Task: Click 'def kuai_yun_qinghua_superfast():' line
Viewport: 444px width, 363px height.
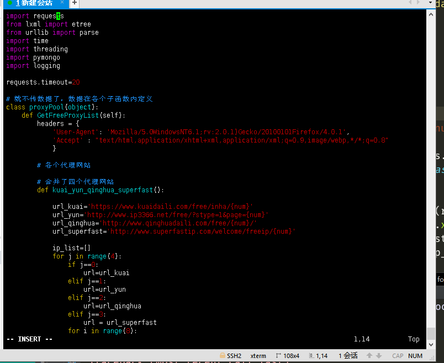Action: tap(101, 190)
